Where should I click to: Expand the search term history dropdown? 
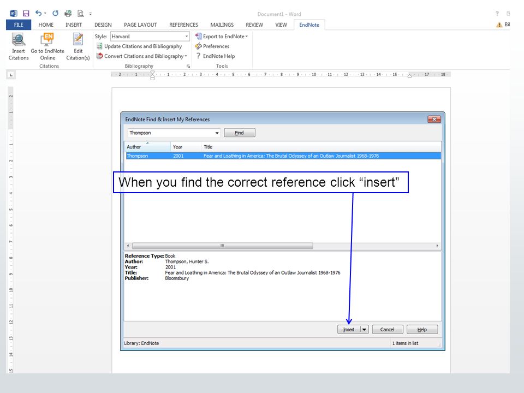(x=217, y=133)
